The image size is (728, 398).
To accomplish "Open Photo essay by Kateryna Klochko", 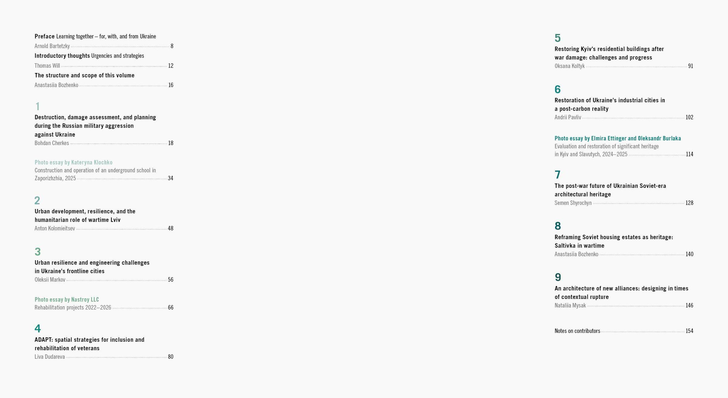I will (x=73, y=162).
